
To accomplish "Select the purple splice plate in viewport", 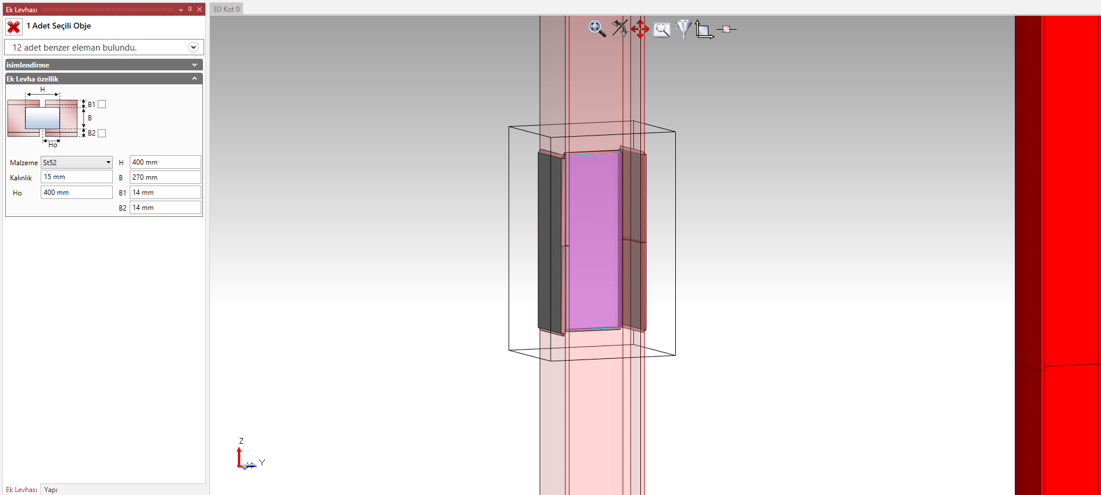I will coord(593,241).
